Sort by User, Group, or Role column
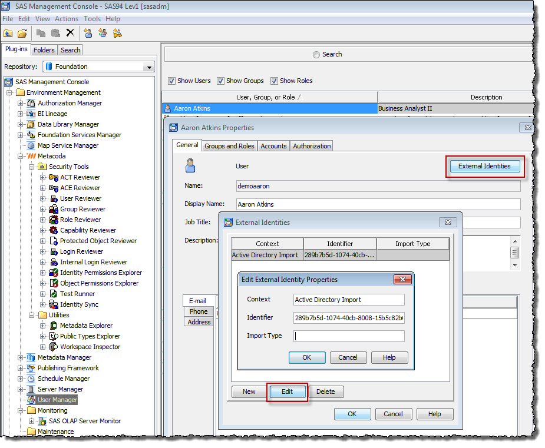This screenshot has height=448, width=545. pos(270,97)
